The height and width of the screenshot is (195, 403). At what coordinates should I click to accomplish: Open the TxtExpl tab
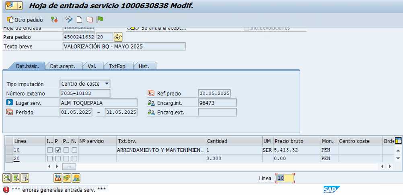(x=118, y=66)
